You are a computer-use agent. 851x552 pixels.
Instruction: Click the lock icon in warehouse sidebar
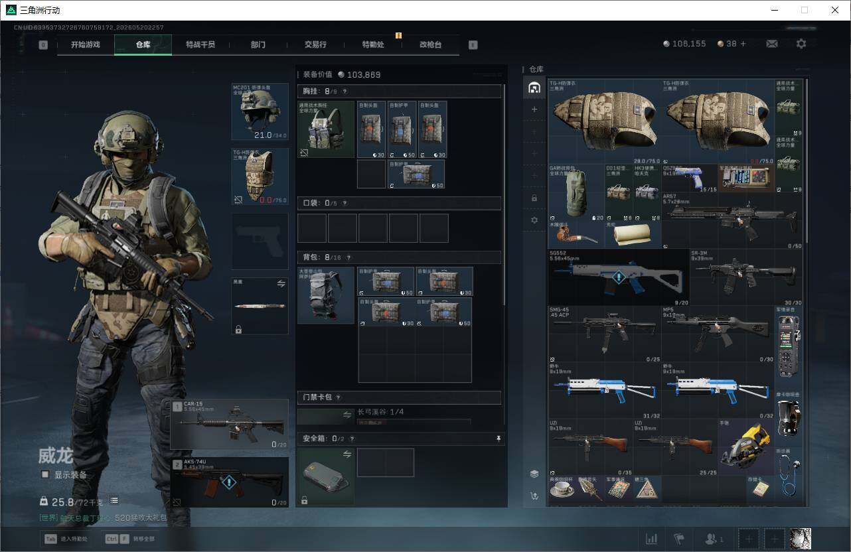tap(534, 198)
